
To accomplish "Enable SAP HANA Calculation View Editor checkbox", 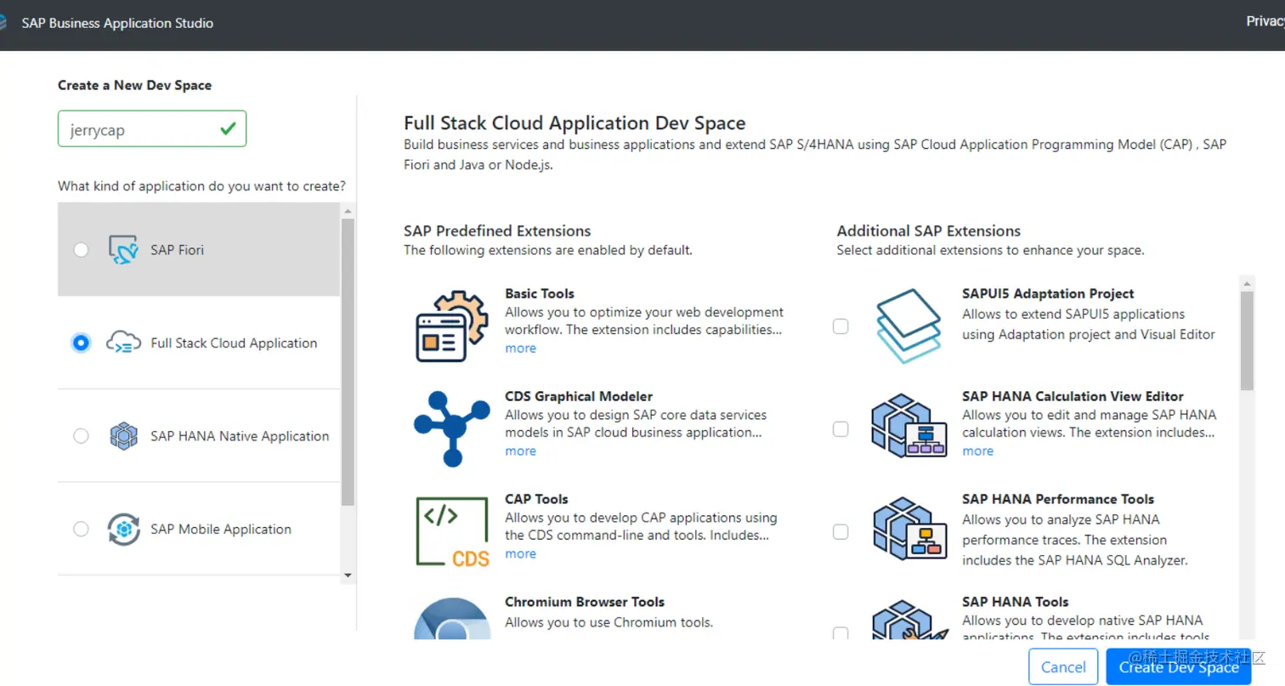I will pyautogui.click(x=841, y=429).
